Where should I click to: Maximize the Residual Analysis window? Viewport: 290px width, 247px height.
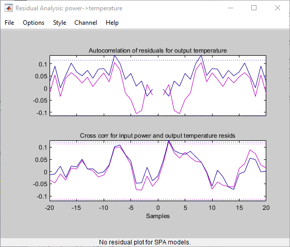click(254, 8)
